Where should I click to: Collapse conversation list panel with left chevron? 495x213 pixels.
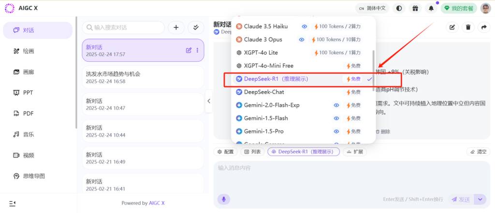click(209, 101)
